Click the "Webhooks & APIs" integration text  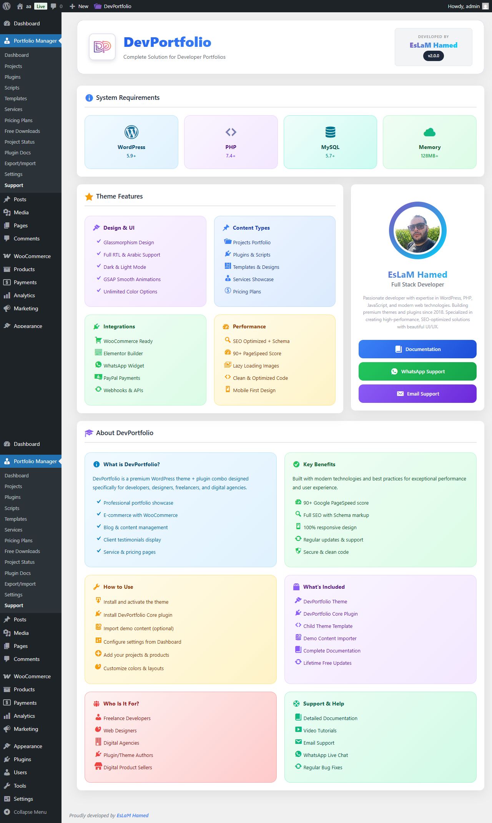tap(123, 390)
